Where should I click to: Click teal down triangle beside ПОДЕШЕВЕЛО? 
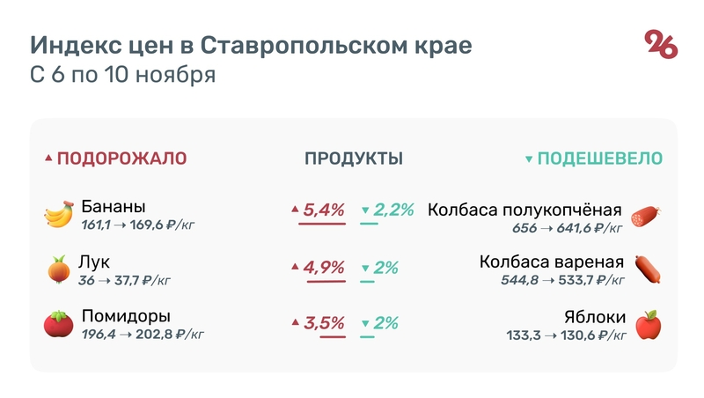(x=528, y=159)
